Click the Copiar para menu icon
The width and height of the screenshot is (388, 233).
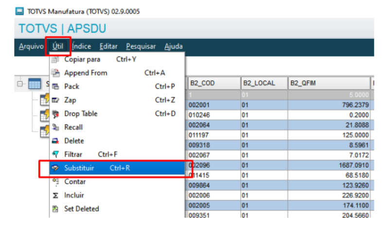click(x=55, y=59)
